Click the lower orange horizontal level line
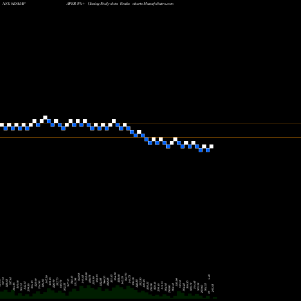This screenshot has width=301, height=301. click(x=150, y=137)
